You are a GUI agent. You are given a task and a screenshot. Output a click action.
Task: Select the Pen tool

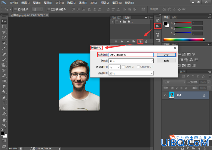click(x=4, y=97)
